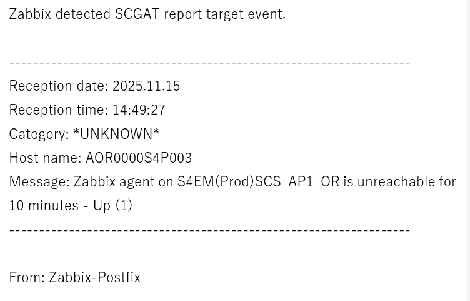The width and height of the screenshot is (470, 301).
Task: Click the reception date 2025.11.15
Action: (x=146, y=86)
